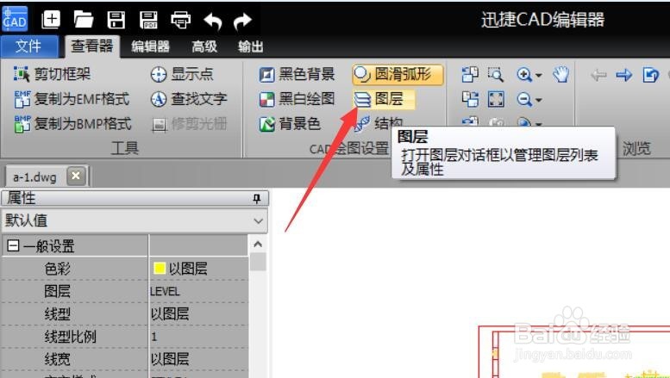Viewport: 670px width, 378px height.
Task: Click the zoom window magnifier icon
Action: coord(496,75)
